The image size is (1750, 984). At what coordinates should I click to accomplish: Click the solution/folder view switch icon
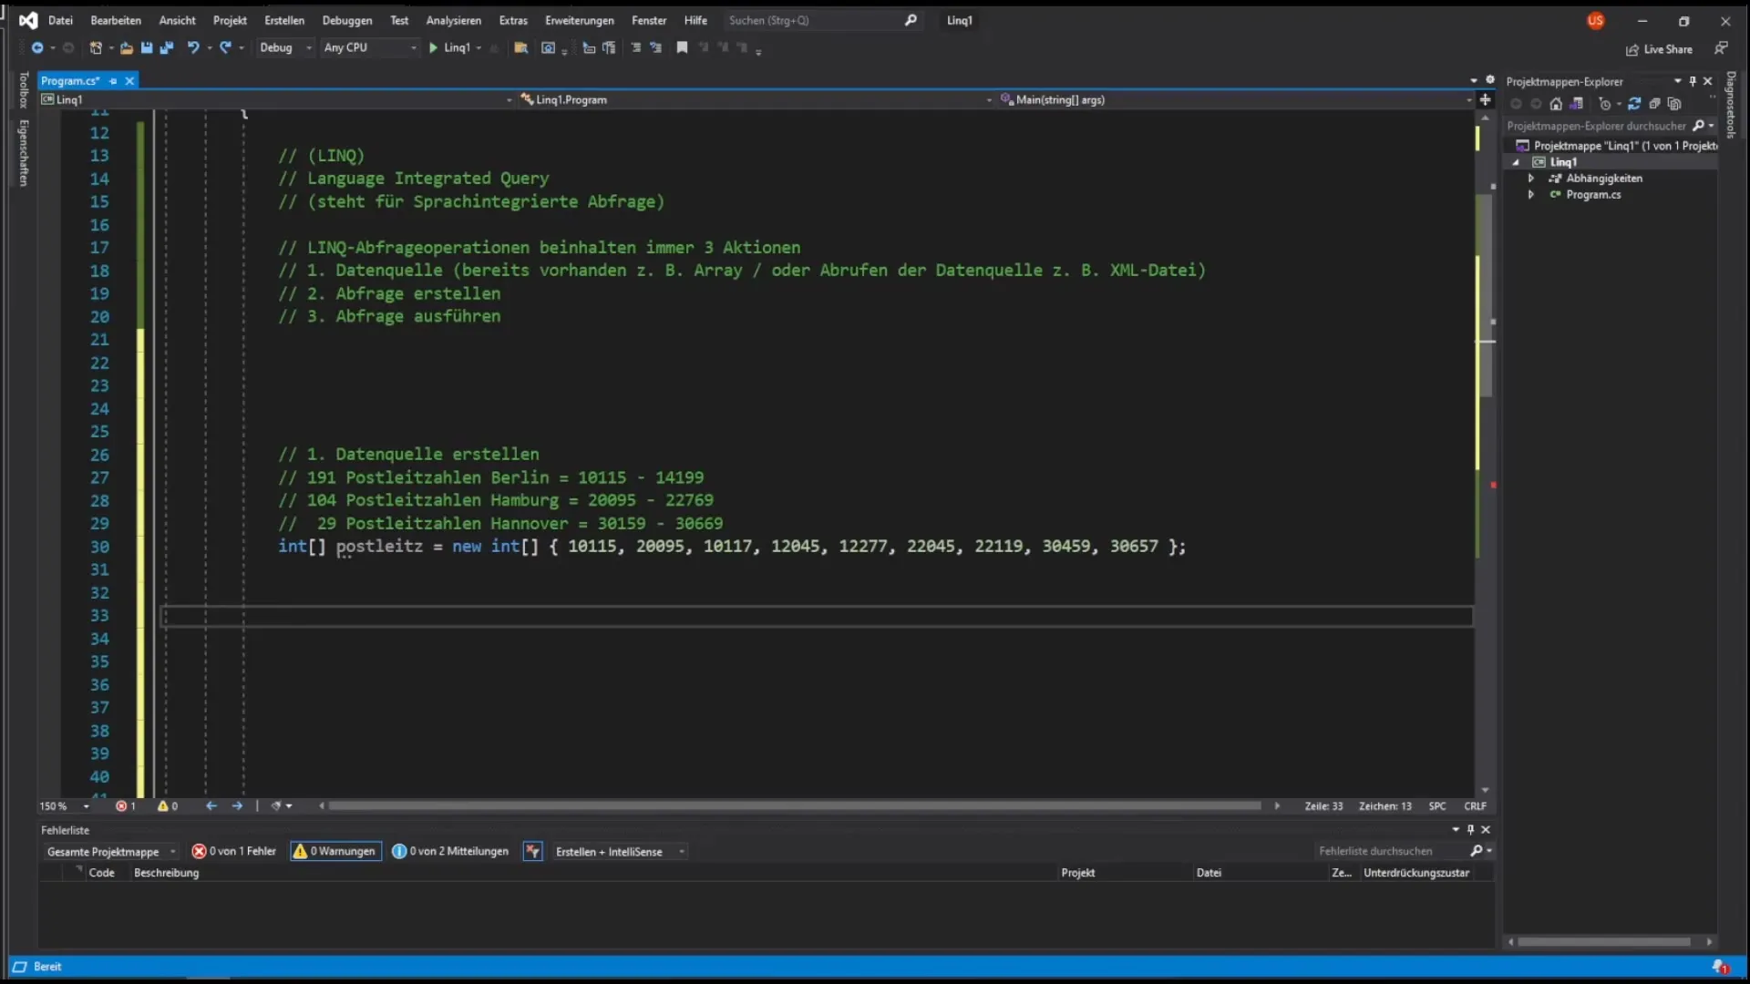point(1576,104)
